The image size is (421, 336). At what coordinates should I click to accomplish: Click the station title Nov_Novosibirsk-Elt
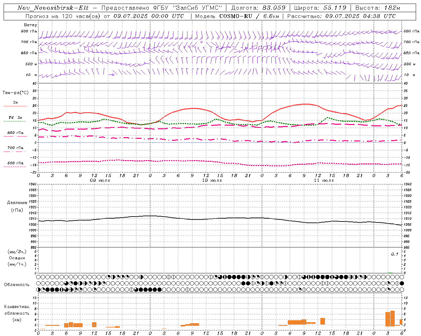pyautogui.click(x=53, y=8)
